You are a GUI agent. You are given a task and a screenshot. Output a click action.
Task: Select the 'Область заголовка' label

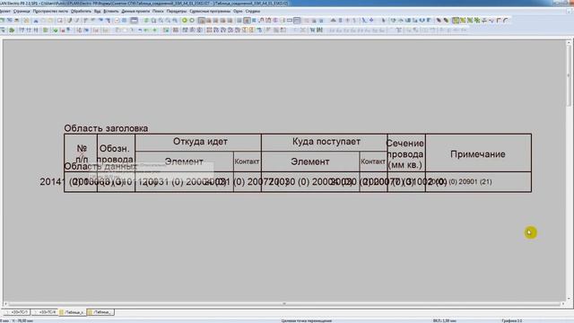pos(106,128)
